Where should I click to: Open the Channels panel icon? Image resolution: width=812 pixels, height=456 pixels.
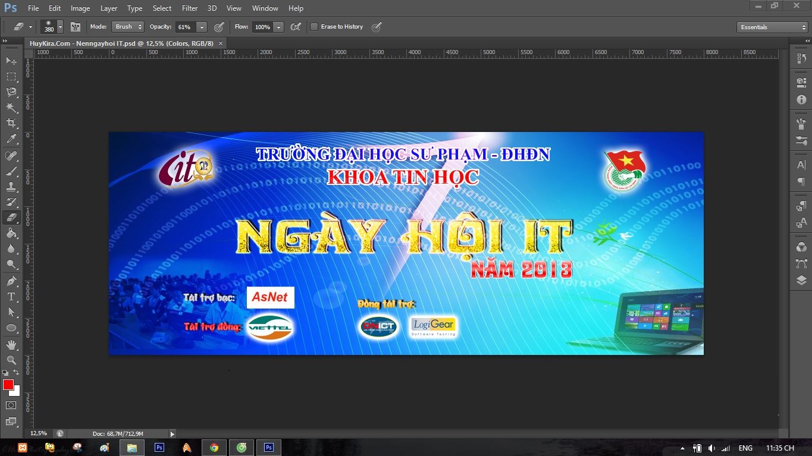[x=801, y=247]
